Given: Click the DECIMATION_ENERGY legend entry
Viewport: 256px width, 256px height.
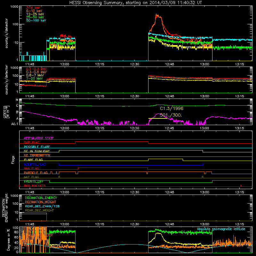Looking at the screenshot, I should (41, 198).
